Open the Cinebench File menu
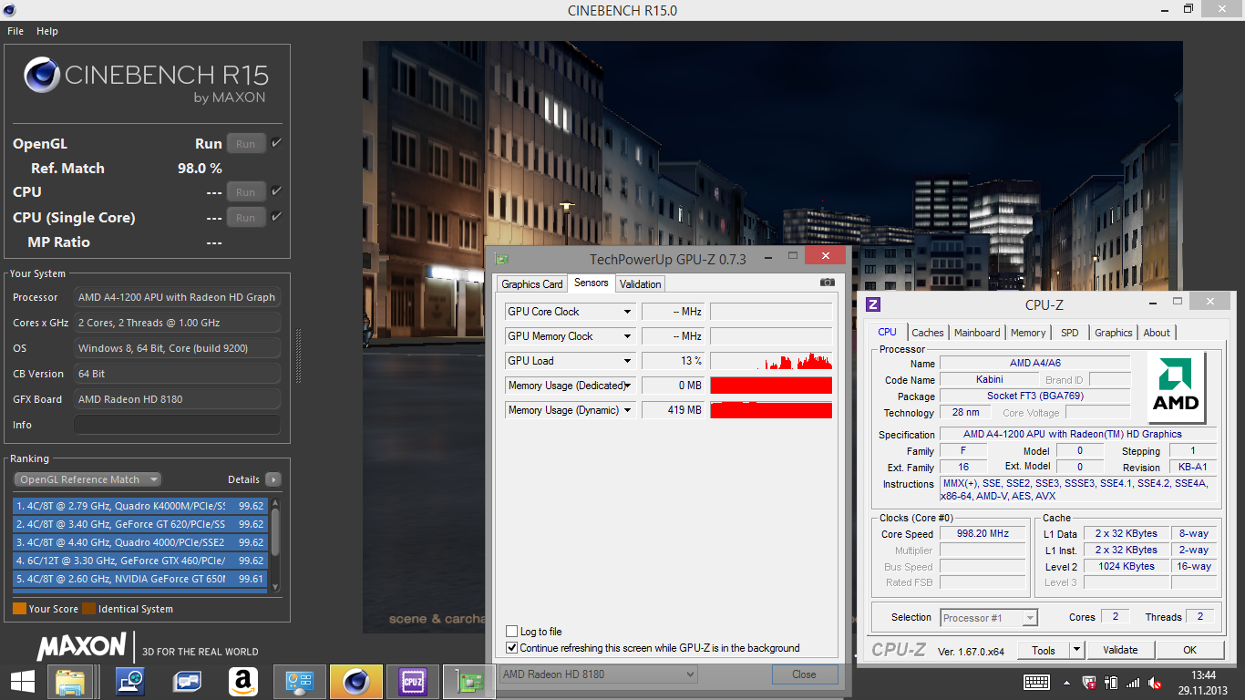This screenshot has height=700, width=1245. pos(15,31)
